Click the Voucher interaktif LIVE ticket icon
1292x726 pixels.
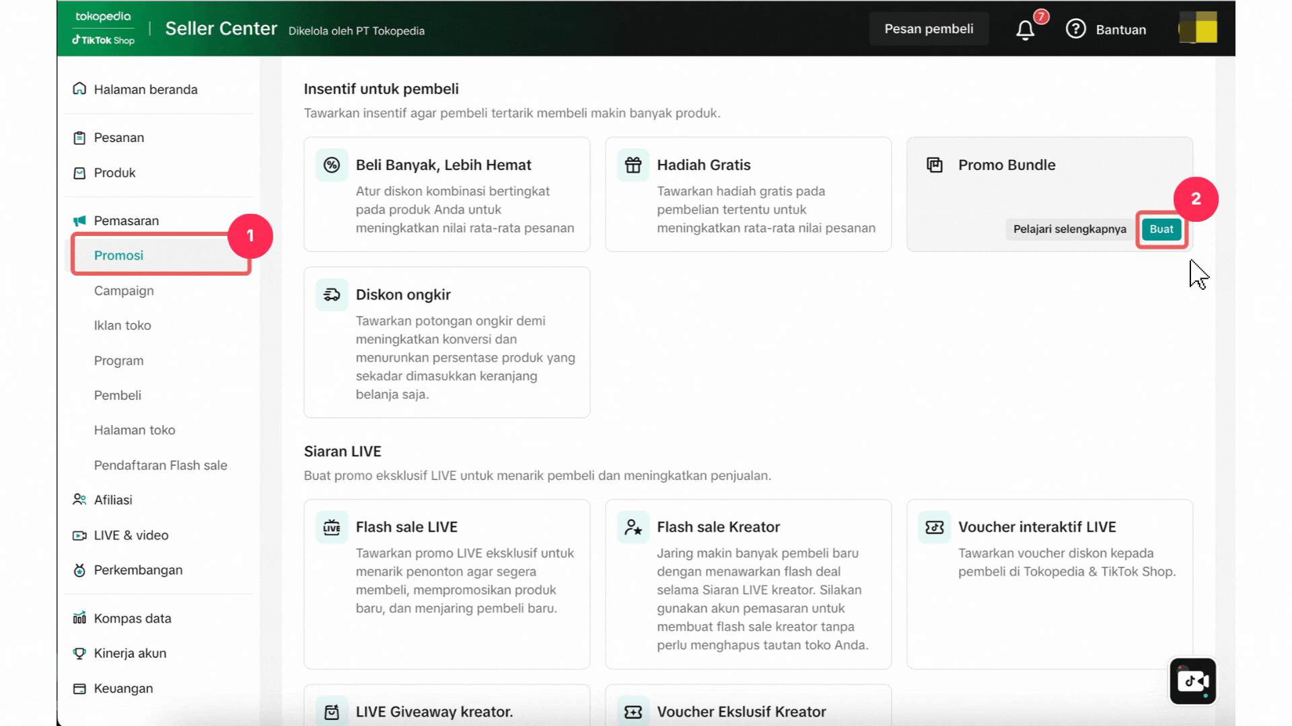pos(934,528)
